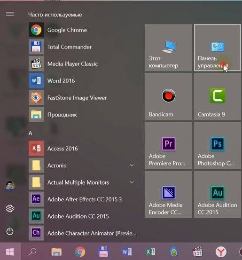This screenshot has width=242, height=260.
Task: Open Проводник from the Start menu list
Action: point(83,115)
